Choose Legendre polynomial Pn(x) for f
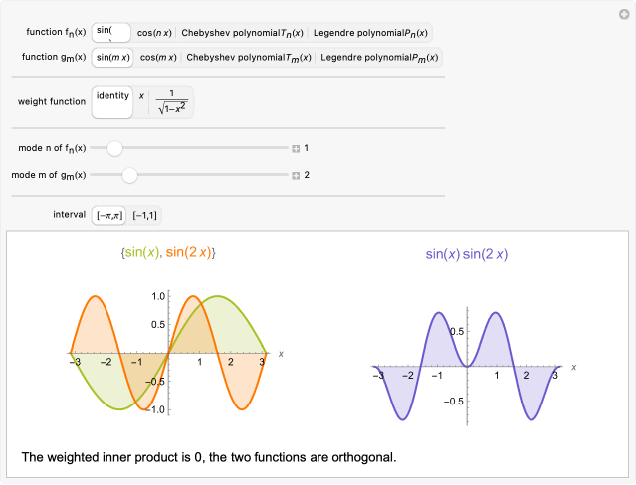This screenshot has width=636, height=485. (x=372, y=33)
